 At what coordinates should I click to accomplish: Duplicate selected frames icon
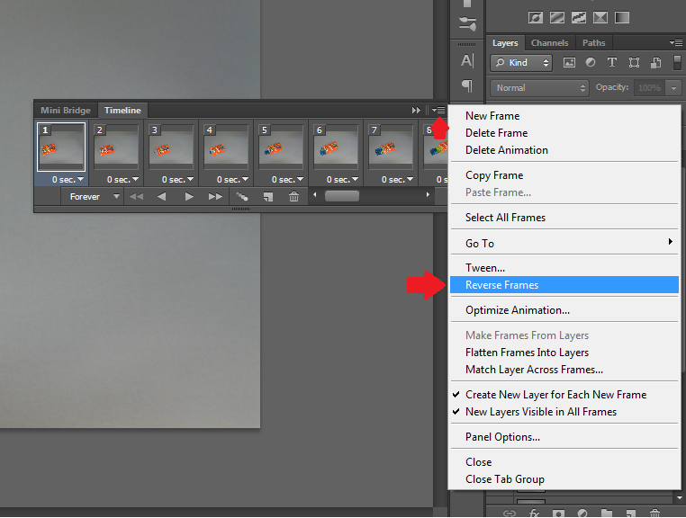[x=268, y=197]
